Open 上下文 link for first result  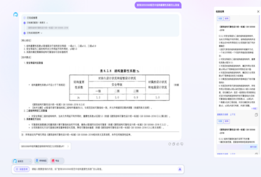click(x=233, y=115)
